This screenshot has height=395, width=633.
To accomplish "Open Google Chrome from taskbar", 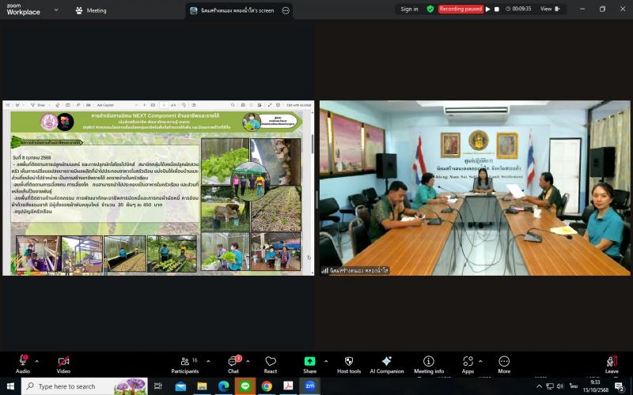I will click(x=267, y=386).
